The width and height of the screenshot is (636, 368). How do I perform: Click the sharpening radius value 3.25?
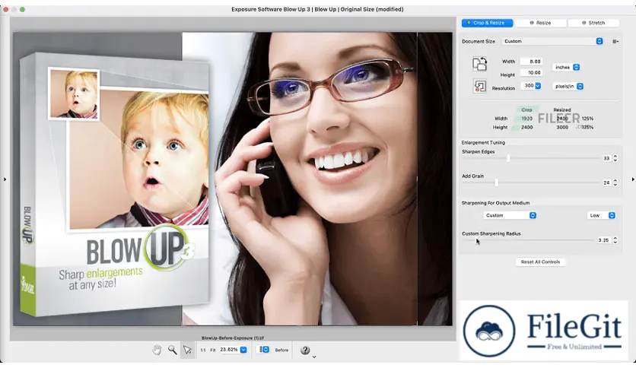coord(603,240)
